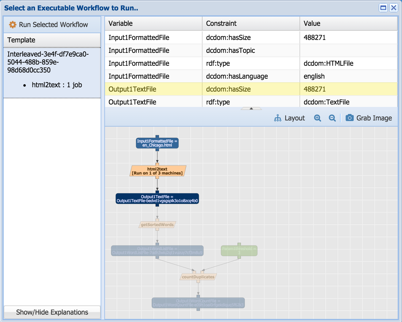Select the html2text component node
The image size is (402, 322).
[x=157, y=171]
